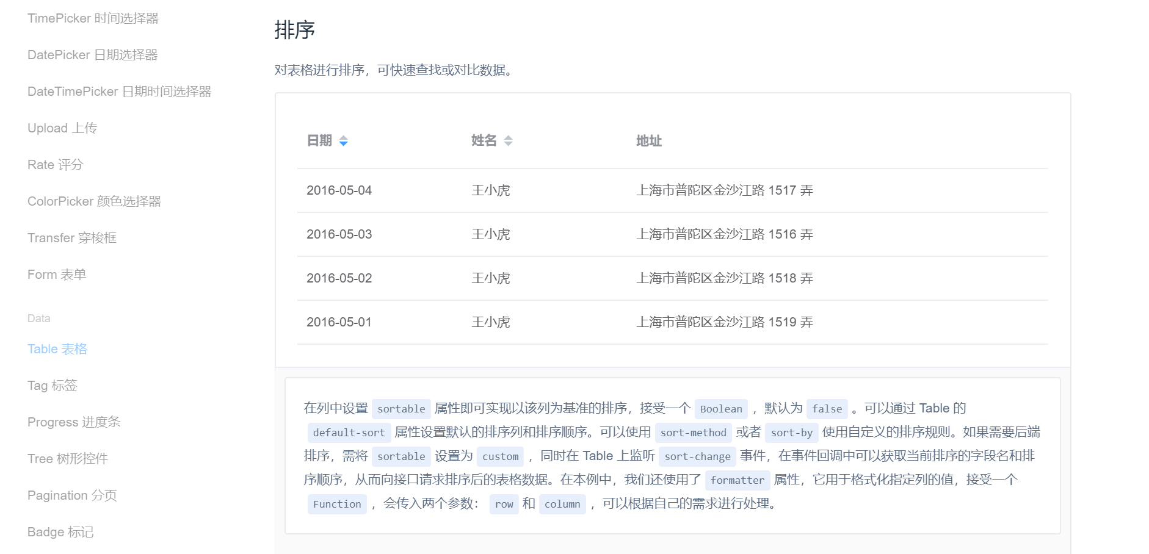Click the table row dated 2016-05-04

tap(549, 190)
